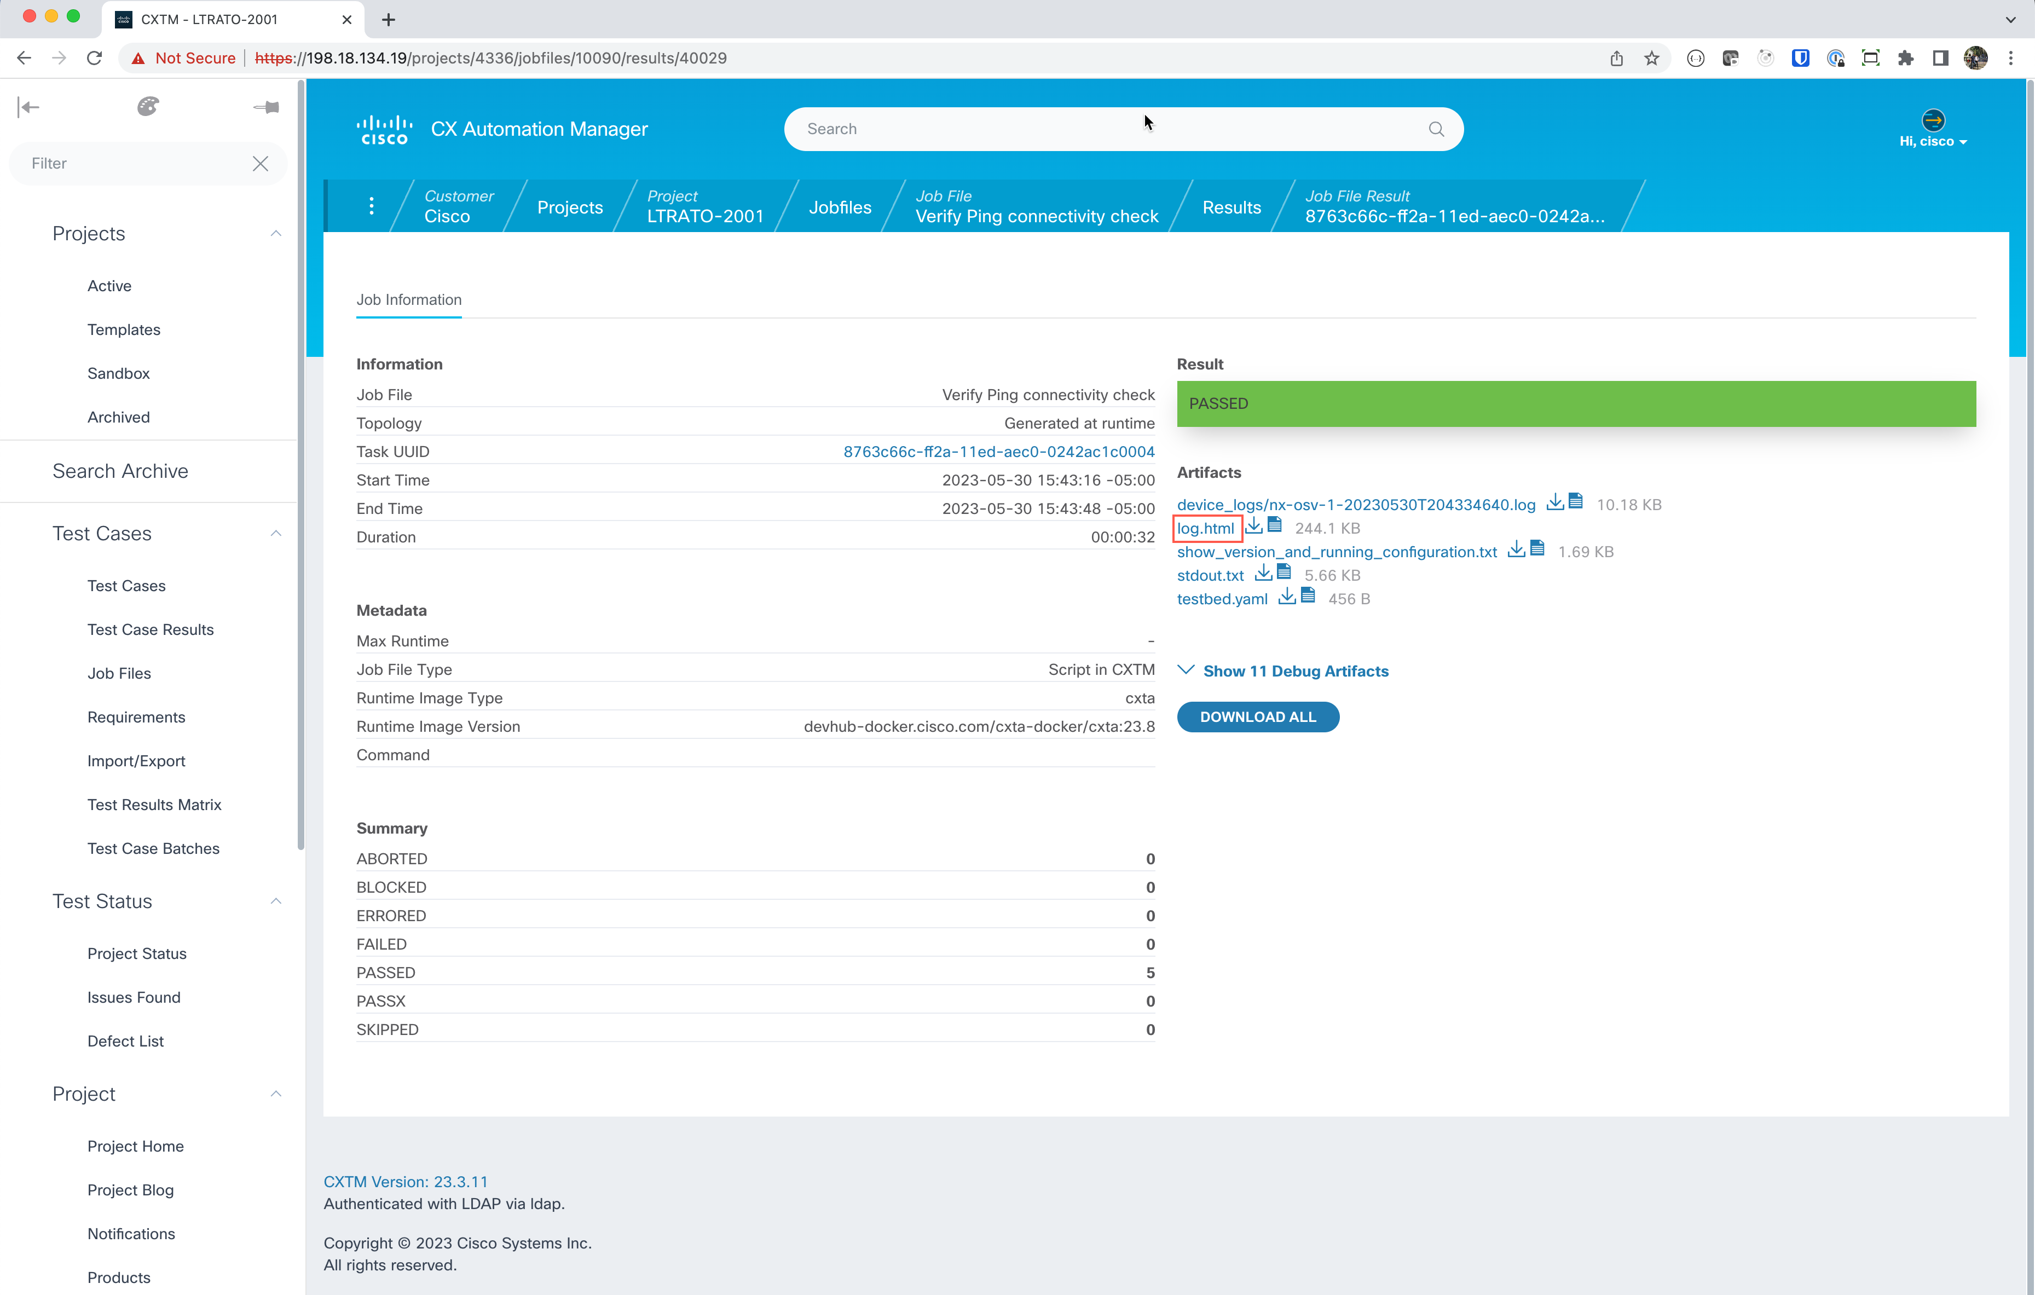
Task: Open Defect List in sidebar
Action: coord(125,1042)
